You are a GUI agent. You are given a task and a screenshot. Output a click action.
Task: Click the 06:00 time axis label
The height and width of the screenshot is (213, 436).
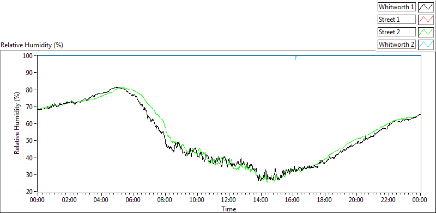coord(134,200)
